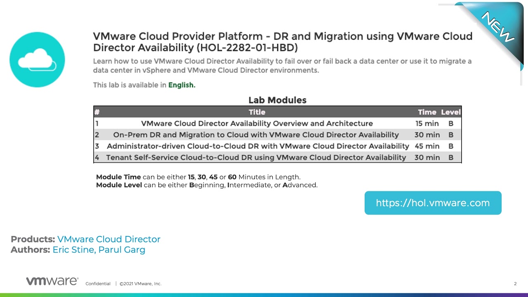Image resolution: width=528 pixels, height=297 pixels.
Task: Click the page number 2
Action: (x=515, y=283)
